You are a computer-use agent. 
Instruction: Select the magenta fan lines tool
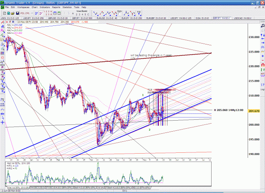(3, 30)
